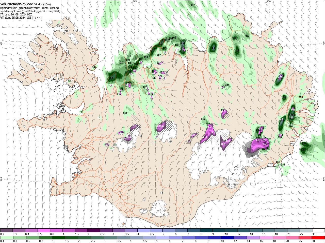
Task: Click the 2.8 precipitation value on the map
Action: coord(111,78)
